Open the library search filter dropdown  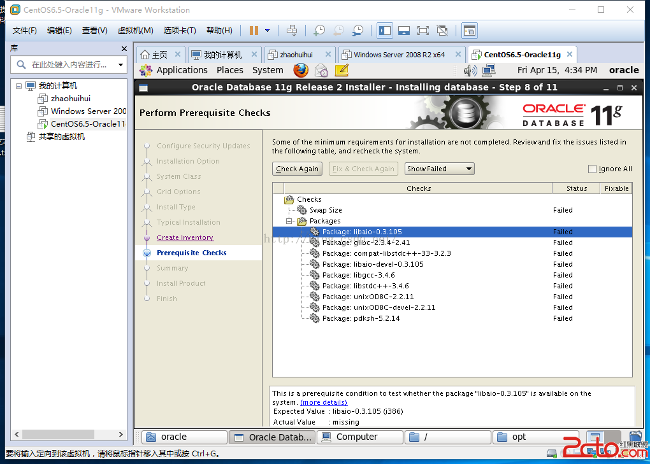[120, 64]
